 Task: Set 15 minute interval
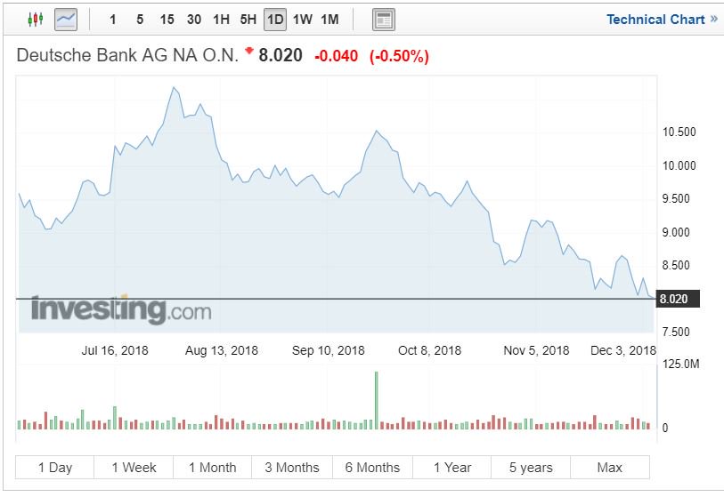click(x=167, y=20)
